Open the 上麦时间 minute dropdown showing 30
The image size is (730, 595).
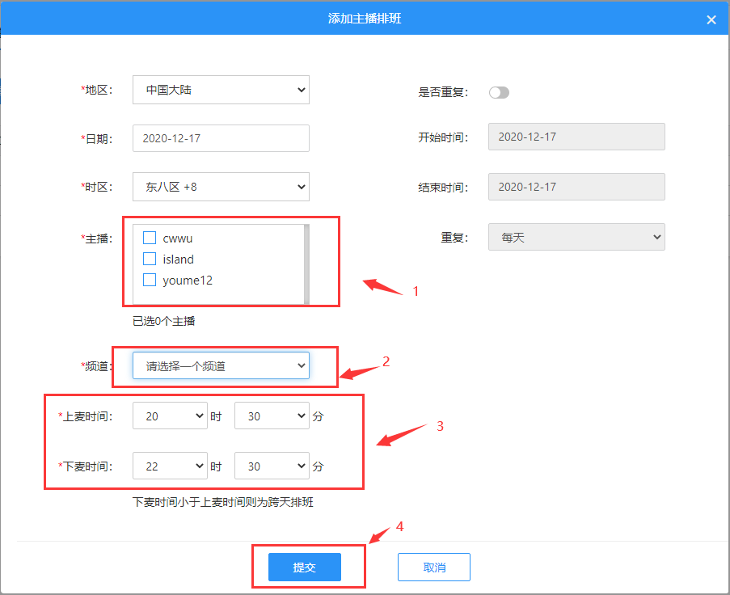(x=272, y=416)
